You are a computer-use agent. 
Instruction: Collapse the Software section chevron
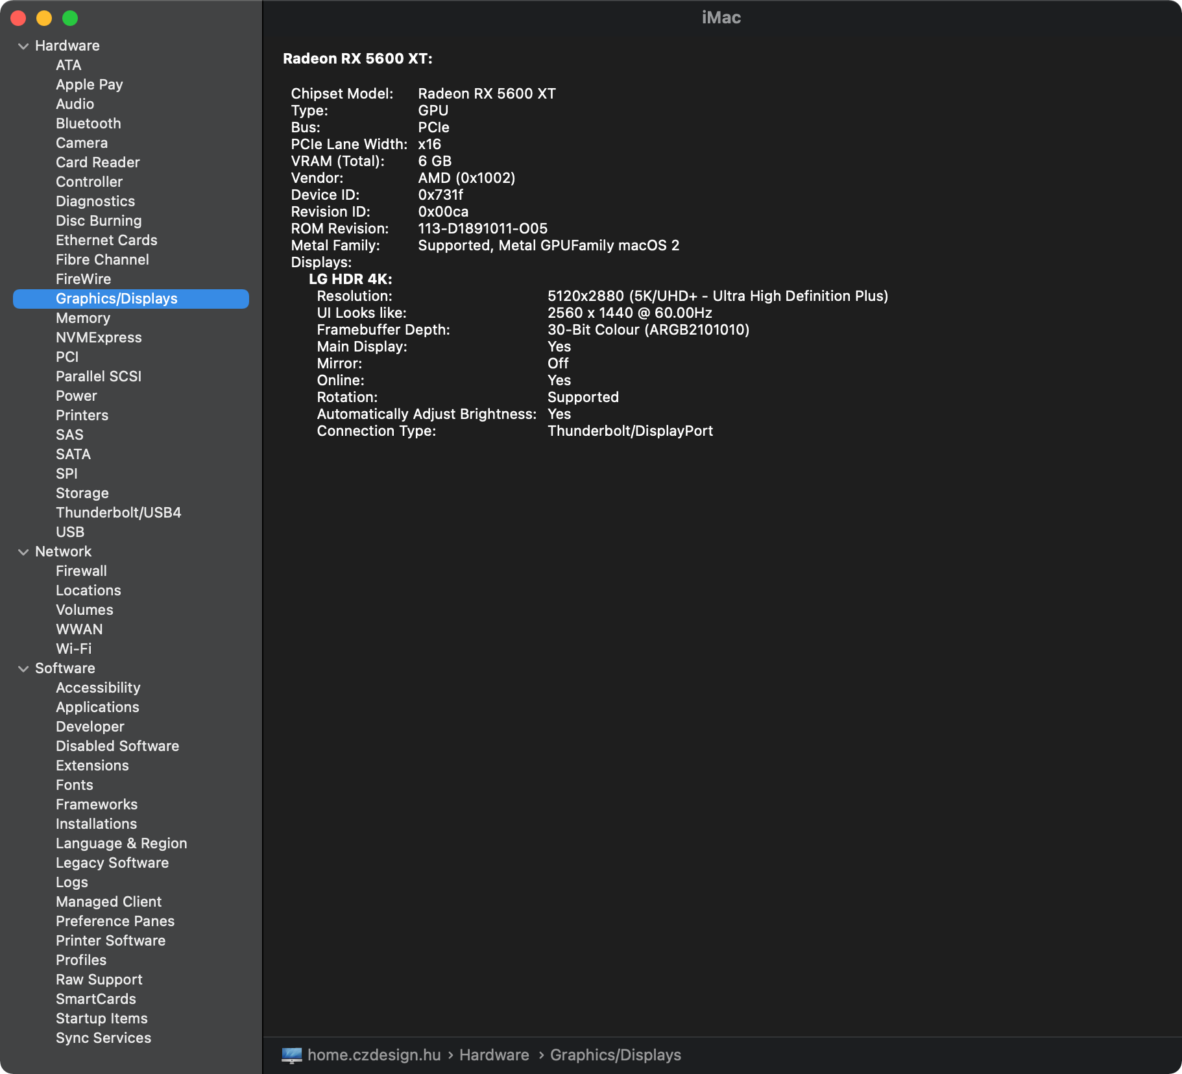23,669
